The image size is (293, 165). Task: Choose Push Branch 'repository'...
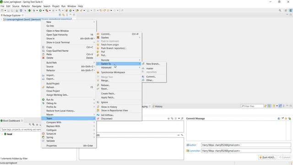(114, 48)
